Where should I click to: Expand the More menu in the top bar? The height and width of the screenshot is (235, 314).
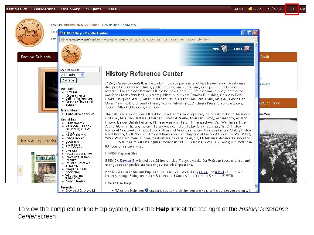(114, 9)
